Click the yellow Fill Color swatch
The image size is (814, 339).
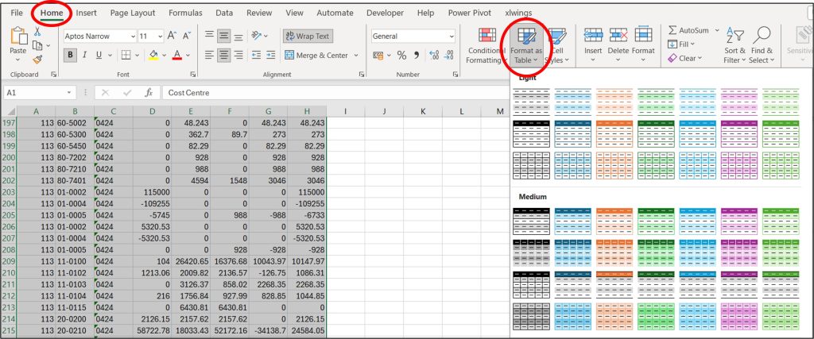point(153,55)
